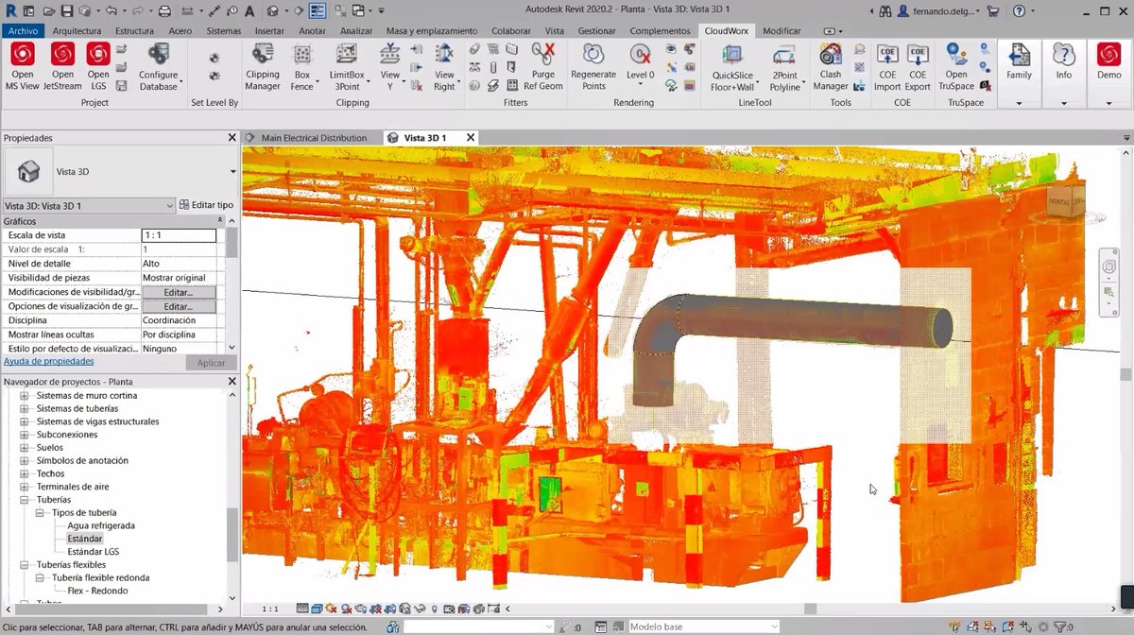Select Estándar LGS pipe type
This screenshot has width=1134, height=635.
click(x=94, y=552)
